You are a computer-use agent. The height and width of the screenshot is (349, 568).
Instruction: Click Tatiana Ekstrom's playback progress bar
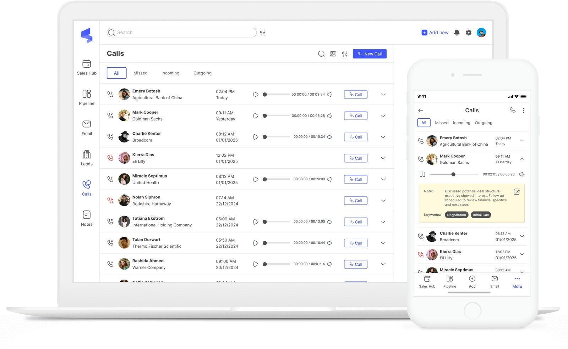pyautogui.click(x=277, y=221)
